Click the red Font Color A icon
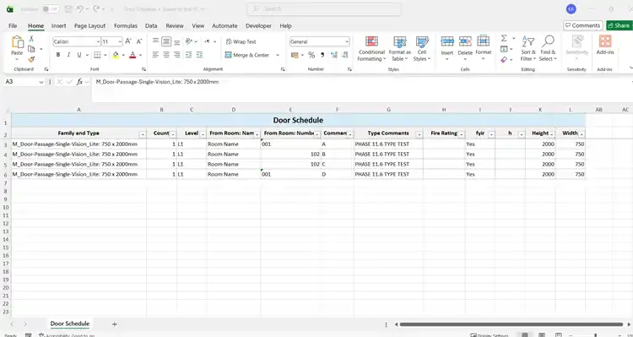Image resolution: width=633 pixels, height=337 pixels. [x=133, y=55]
